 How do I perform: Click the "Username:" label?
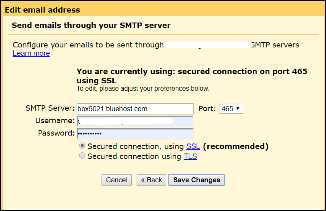tap(55, 121)
